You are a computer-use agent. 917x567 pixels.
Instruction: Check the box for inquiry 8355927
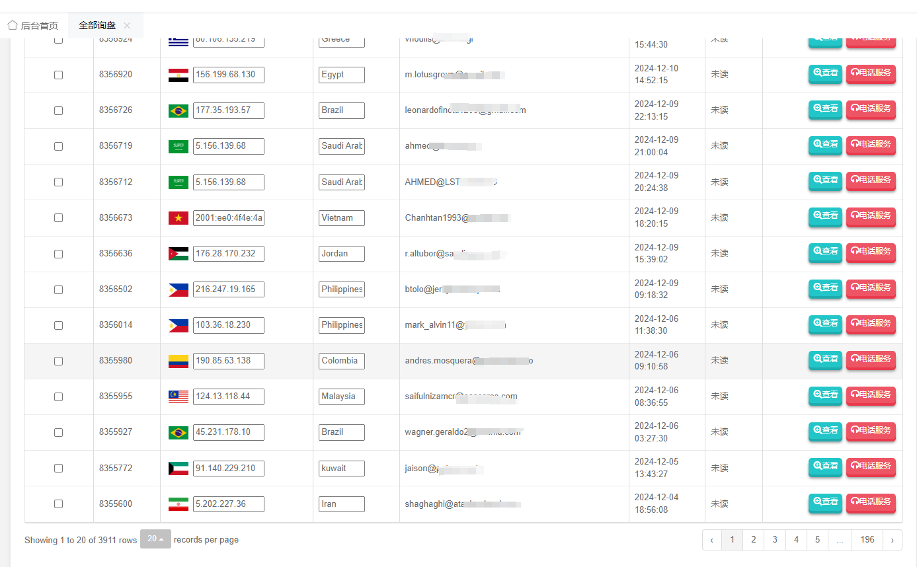point(58,432)
